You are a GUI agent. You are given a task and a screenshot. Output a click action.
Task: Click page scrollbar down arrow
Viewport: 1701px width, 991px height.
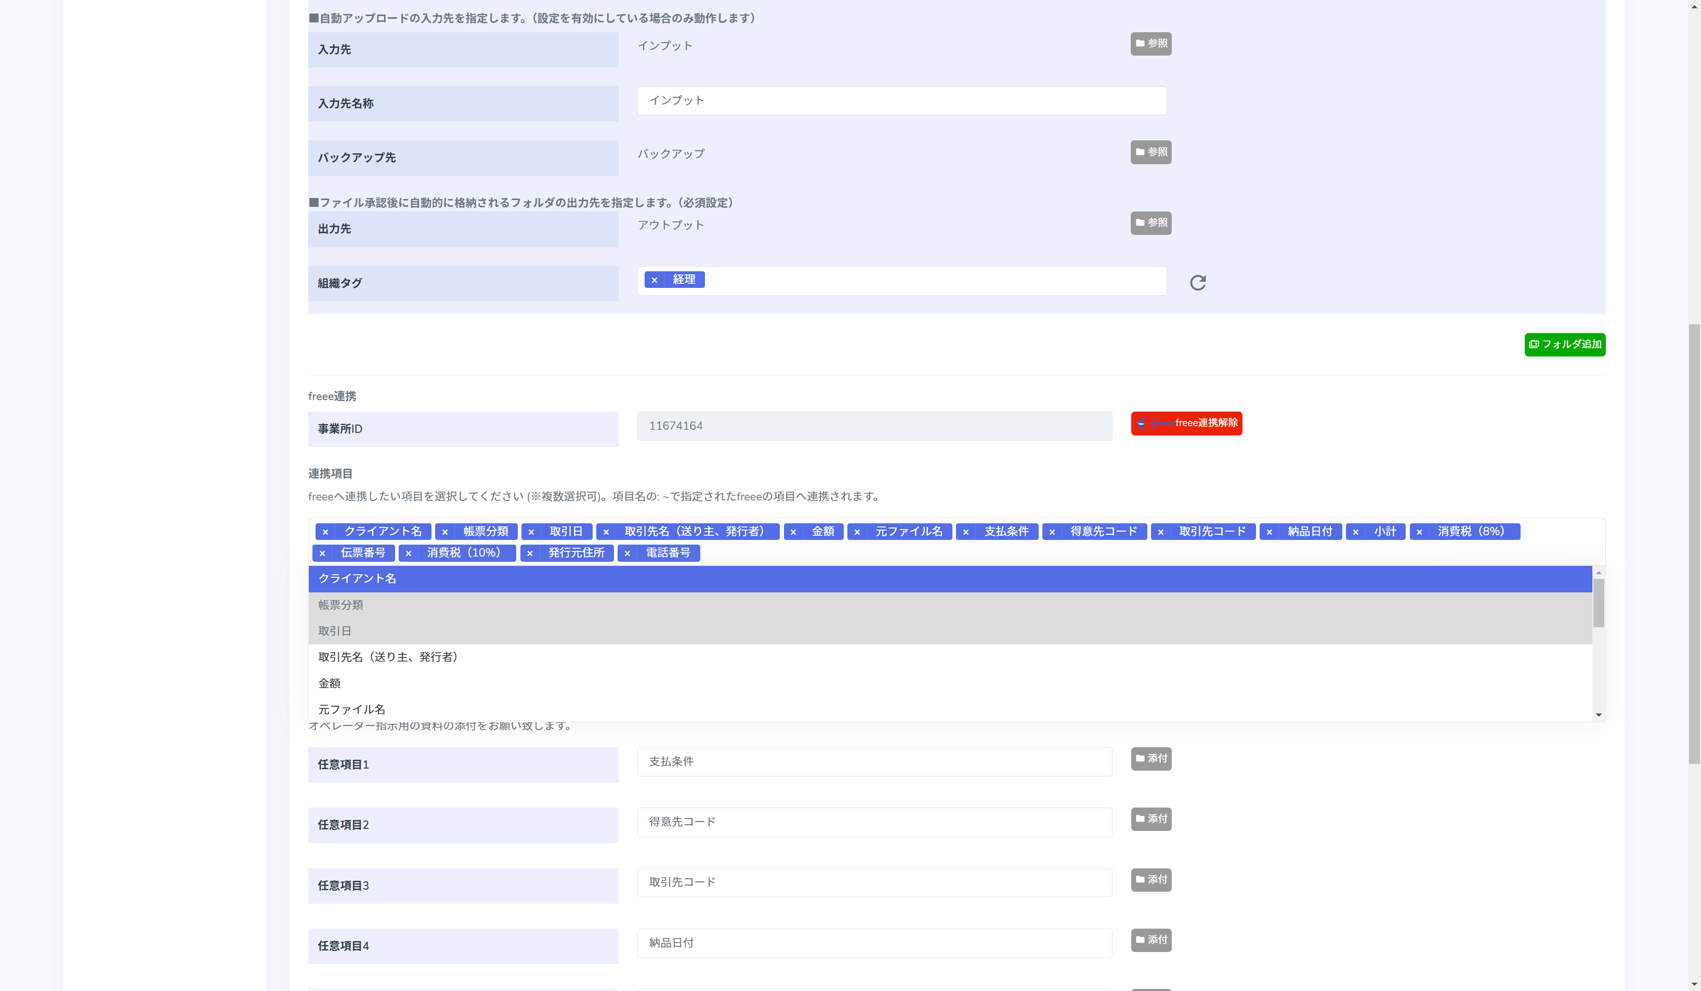coord(1694,985)
